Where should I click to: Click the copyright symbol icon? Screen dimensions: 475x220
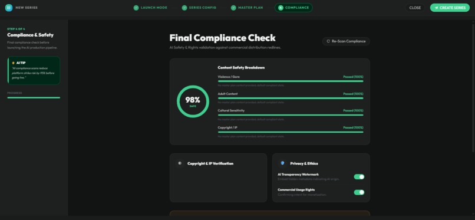(180, 163)
